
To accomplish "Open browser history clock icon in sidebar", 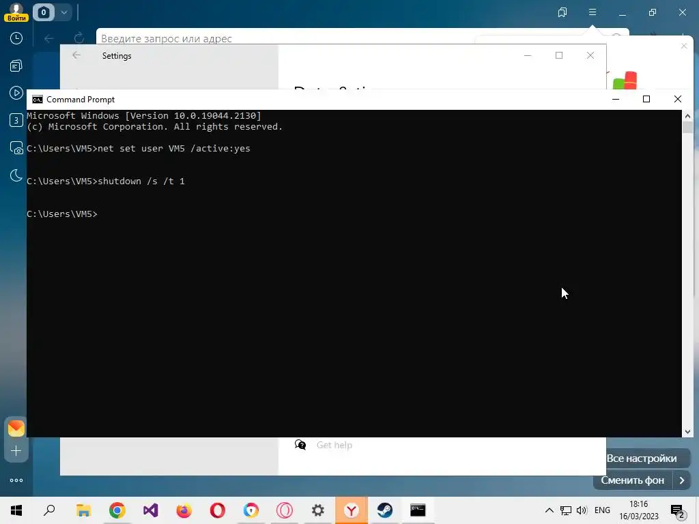I will 16,38.
